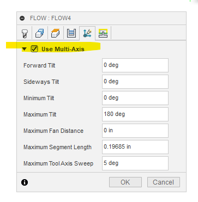This screenshot has width=198, height=202.
Task: Click the Maximum Tool Axis Sweep label
Action: (x=58, y=163)
